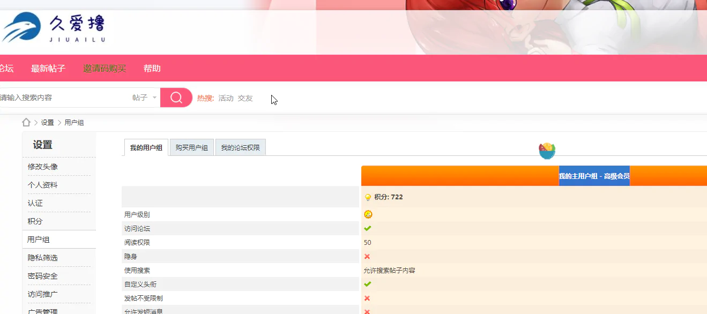Open 个人资料 in settings sidebar
The image size is (707, 314).
click(43, 185)
